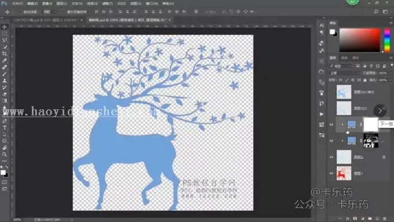The image size is (394, 222).
Task: Pick a color in the red color field
Action: [x=359, y=40]
